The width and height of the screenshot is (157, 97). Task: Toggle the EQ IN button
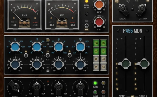point(48,40)
